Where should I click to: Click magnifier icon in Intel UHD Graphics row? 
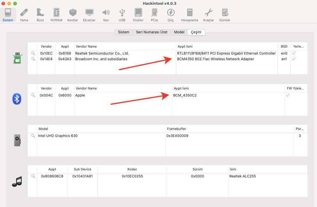click(33, 136)
